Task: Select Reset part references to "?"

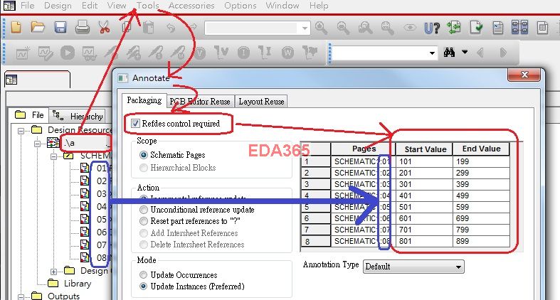Action: (x=144, y=221)
